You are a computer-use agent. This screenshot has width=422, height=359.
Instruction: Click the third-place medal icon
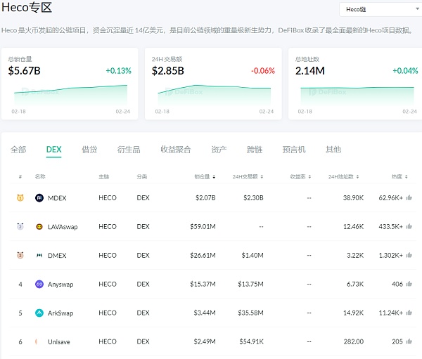pos(20,256)
